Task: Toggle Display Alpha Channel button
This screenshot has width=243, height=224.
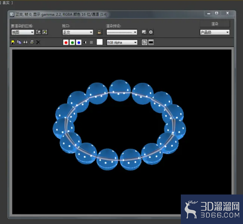Action: (85, 42)
